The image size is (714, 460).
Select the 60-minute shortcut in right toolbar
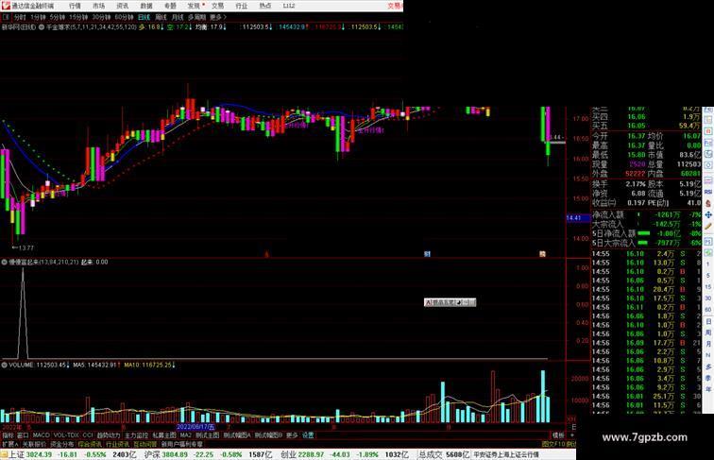coord(708,310)
